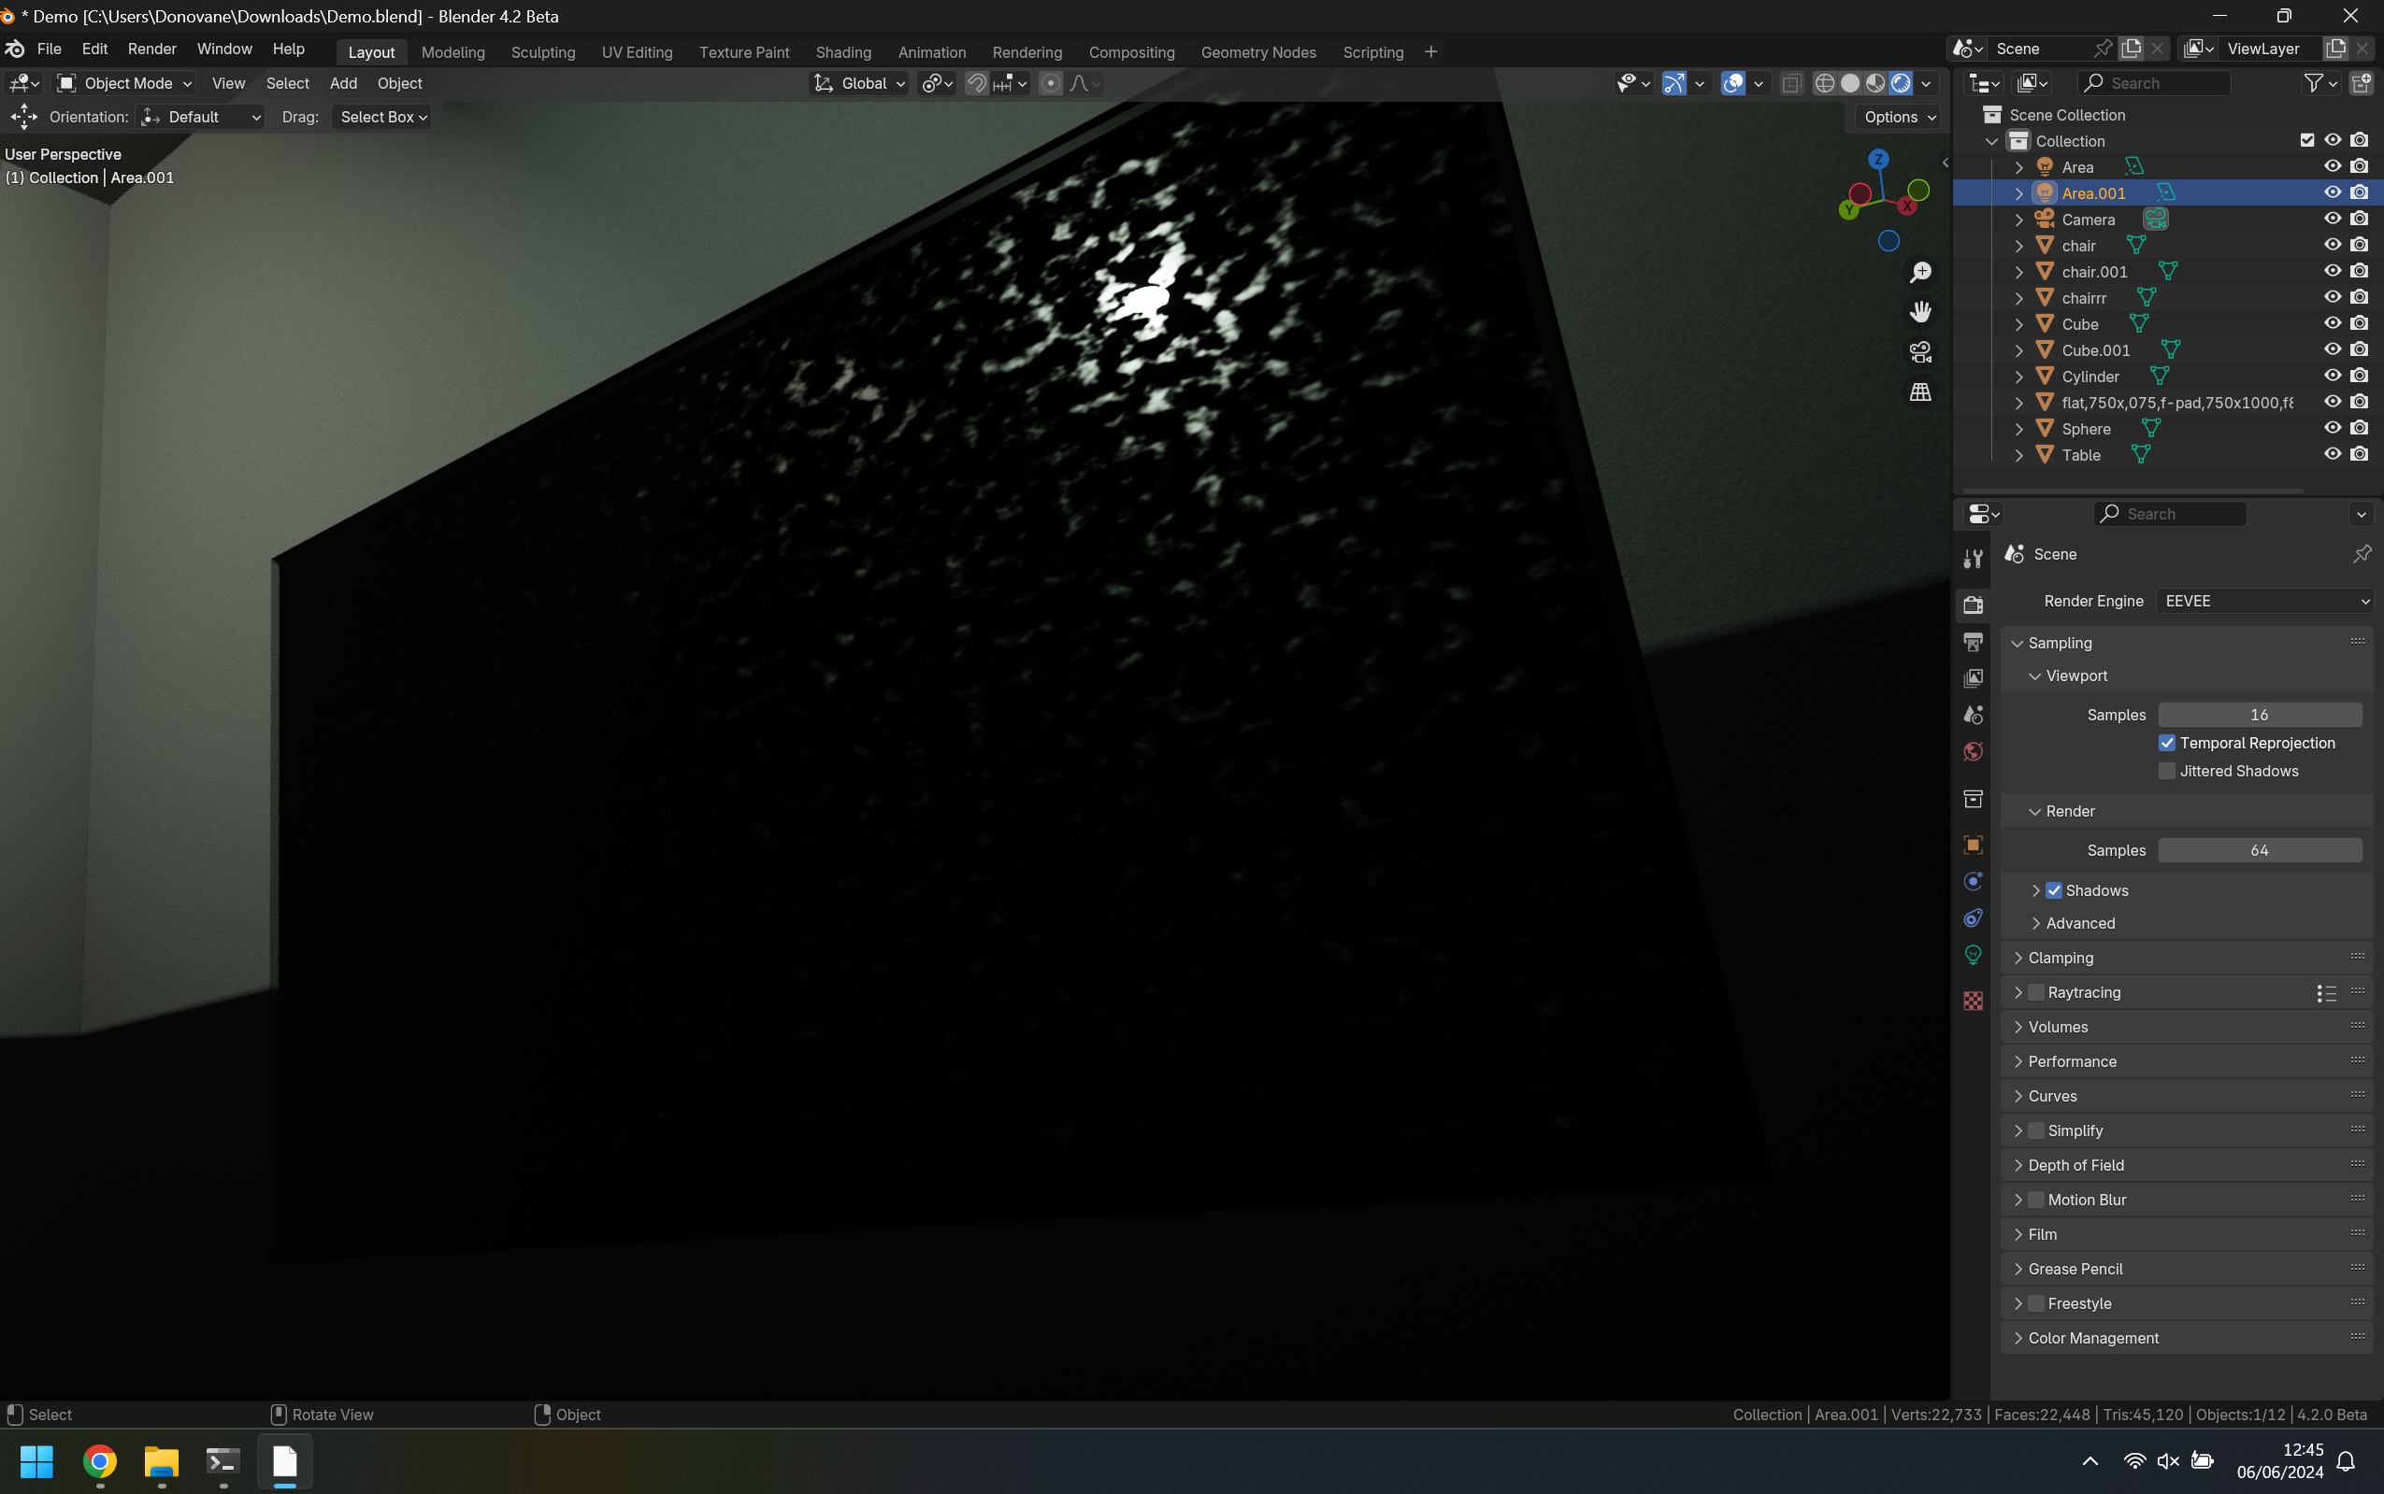The width and height of the screenshot is (2384, 1494).
Task: Disable rendering for Table object
Action: coord(2360,454)
